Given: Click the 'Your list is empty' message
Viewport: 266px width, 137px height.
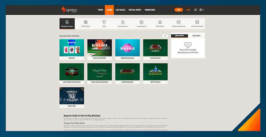Looking at the screenshot, I should (x=188, y=50).
